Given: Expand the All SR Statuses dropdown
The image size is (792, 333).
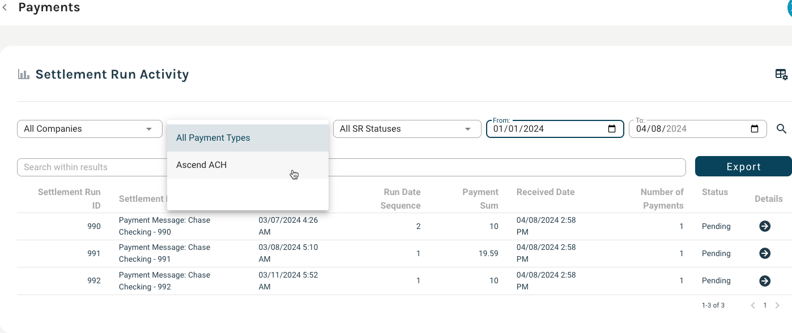Looking at the screenshot, I should [x=406, y=129].
